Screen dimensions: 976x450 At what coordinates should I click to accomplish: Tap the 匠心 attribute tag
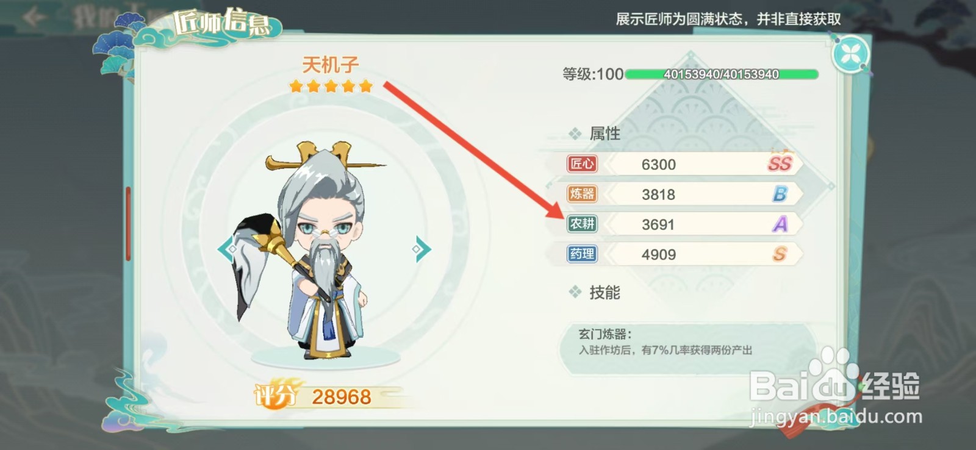pos(582,164)
